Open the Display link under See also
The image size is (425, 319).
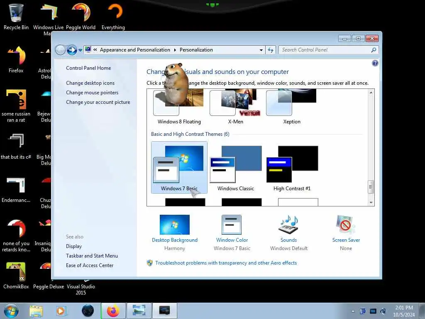tap(74, 246)
